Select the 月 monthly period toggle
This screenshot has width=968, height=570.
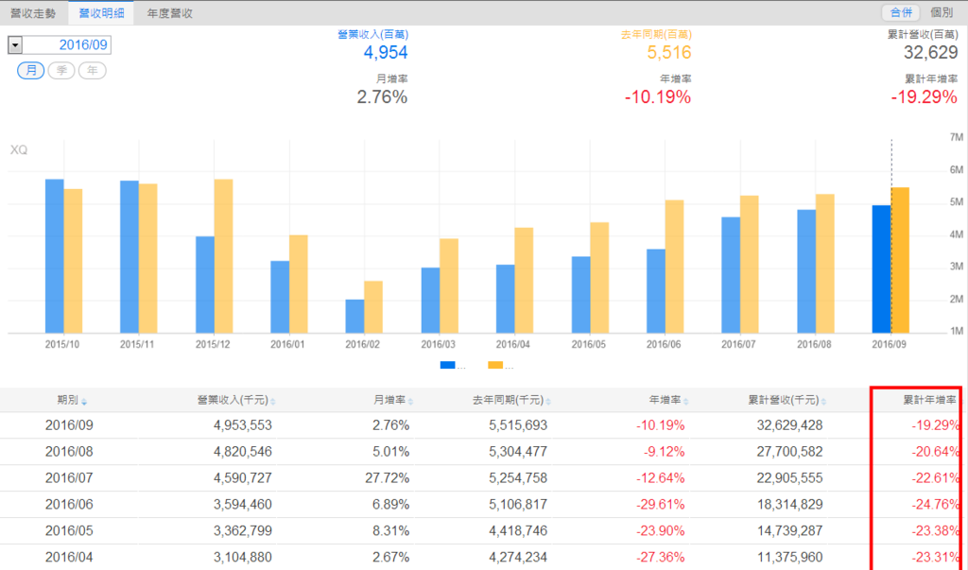[31, 70]
